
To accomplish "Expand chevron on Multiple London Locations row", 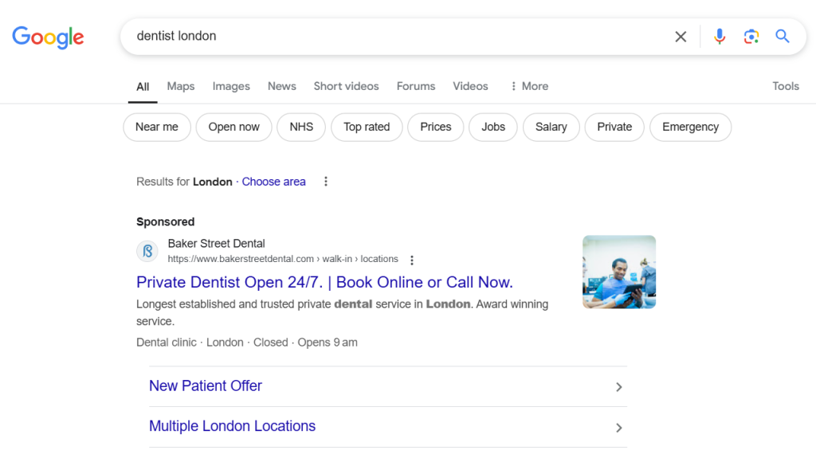I will click(618, 428).
